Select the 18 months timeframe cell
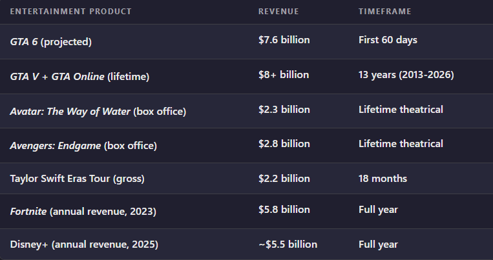Viewport: 493px width, 260px height. point(383,178)
